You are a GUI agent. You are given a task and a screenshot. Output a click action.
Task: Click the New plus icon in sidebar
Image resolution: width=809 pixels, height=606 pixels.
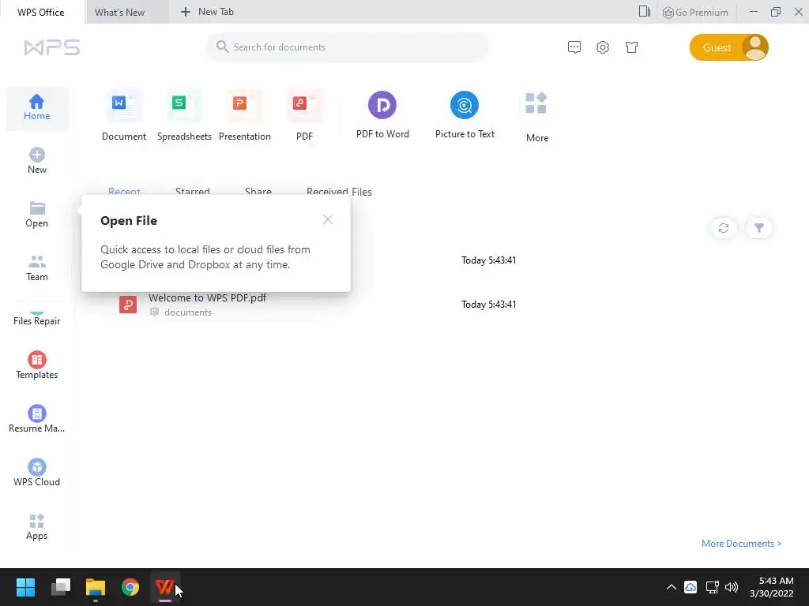(36, 155)
